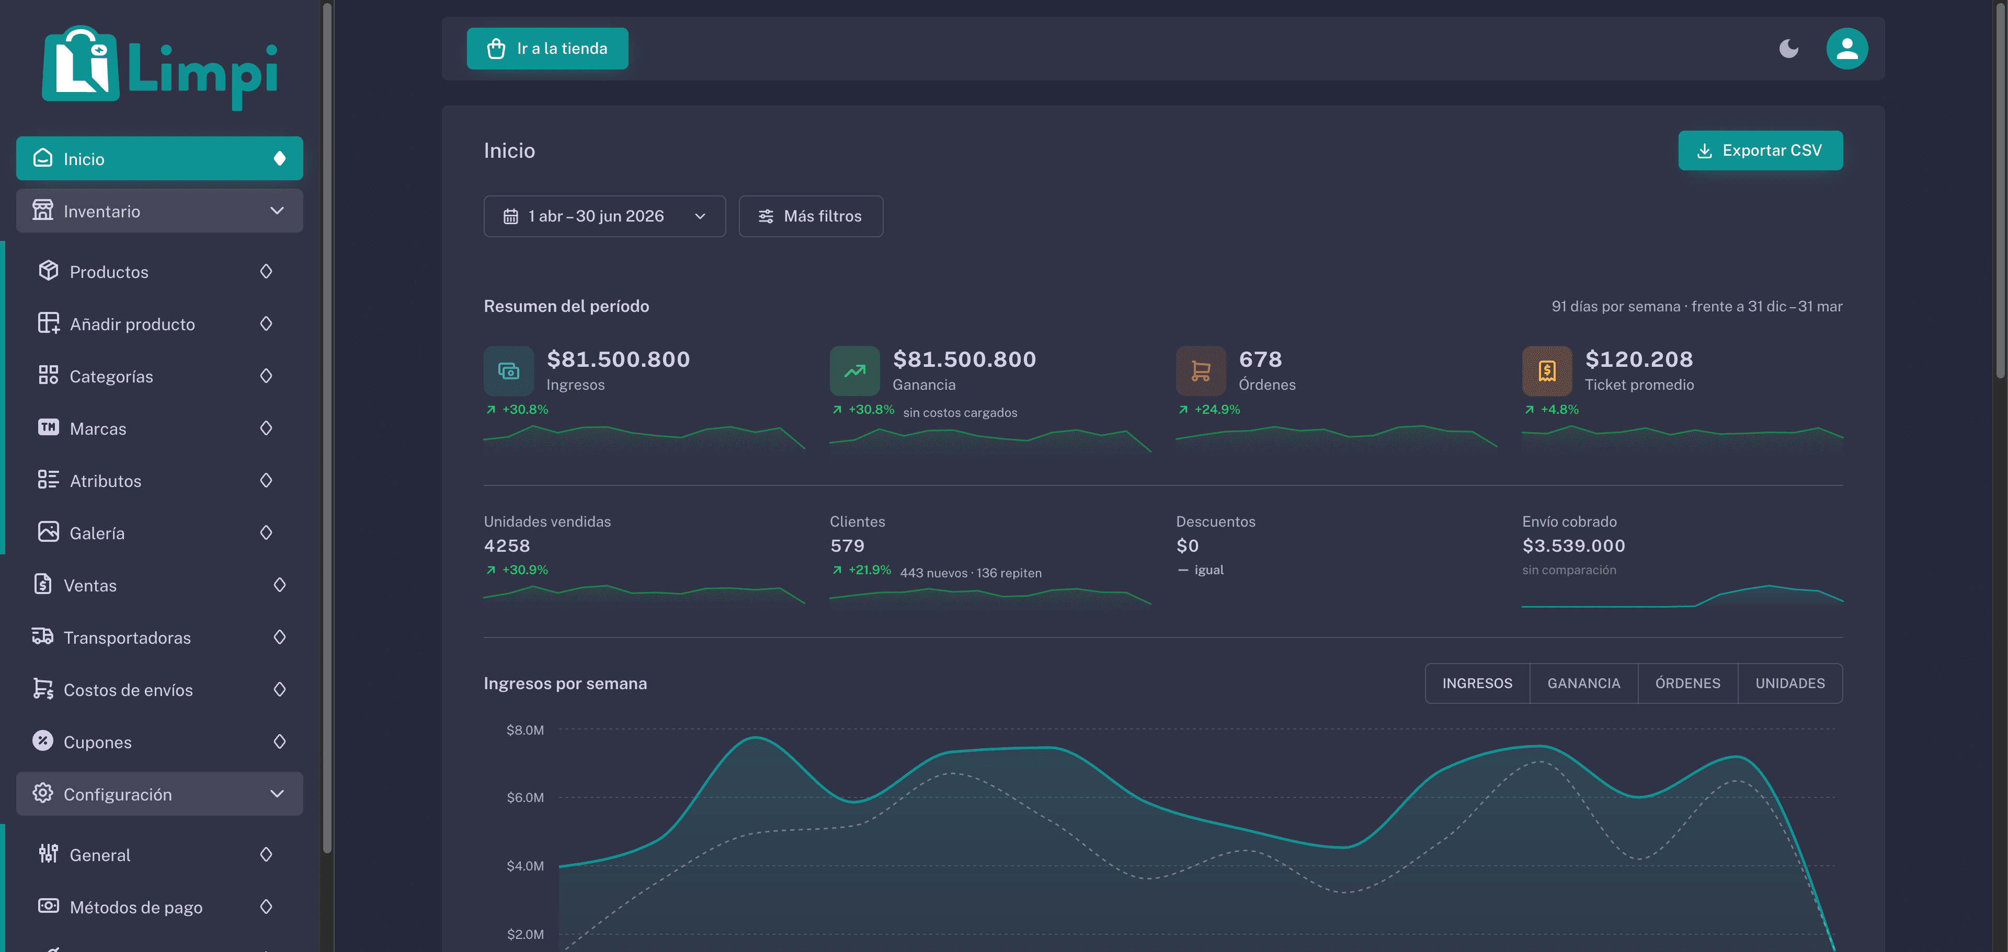Click the Galería image icon
This screenshot has height=952, width=2008.
(48, 531)
